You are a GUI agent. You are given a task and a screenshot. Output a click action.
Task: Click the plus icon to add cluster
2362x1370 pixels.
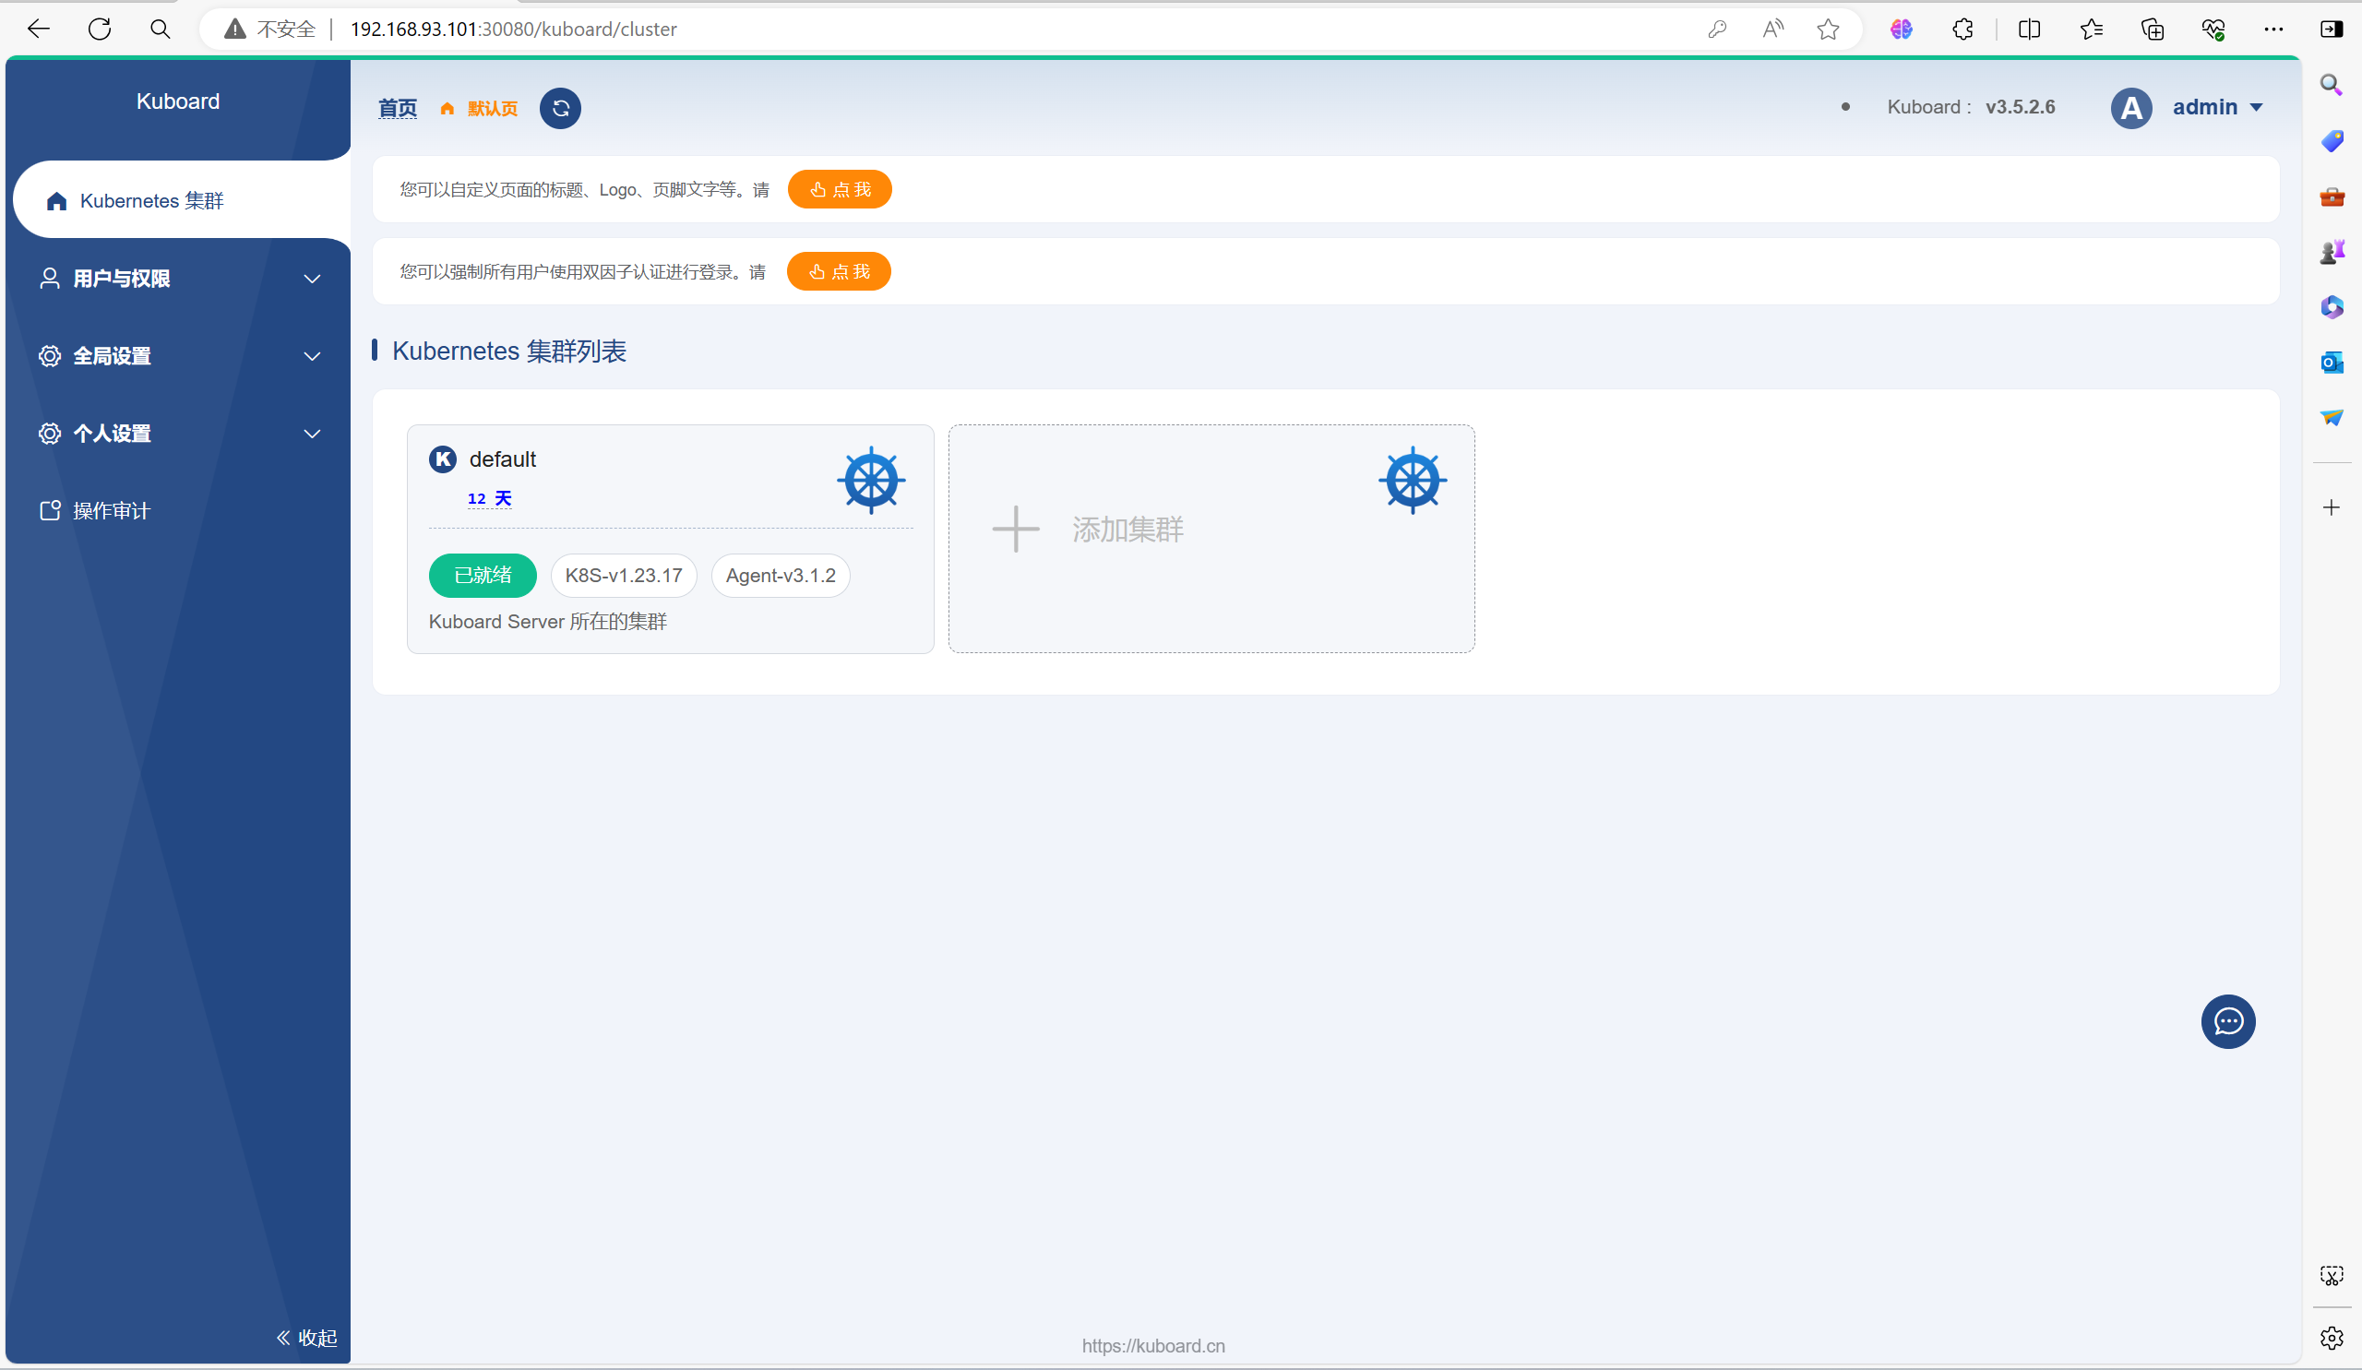click(1015, 530)
